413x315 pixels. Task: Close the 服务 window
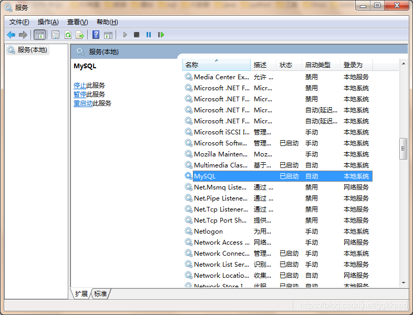[x=397, y=6]
